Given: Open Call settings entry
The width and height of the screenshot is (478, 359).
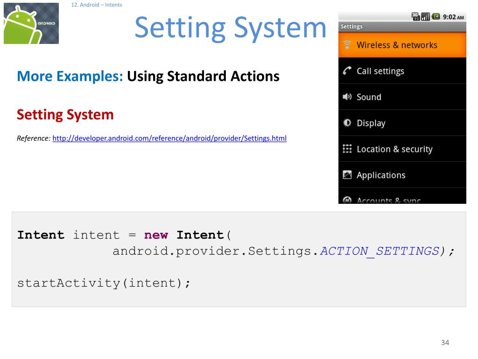Looking at the screenshot, I should tap(402, 71).
